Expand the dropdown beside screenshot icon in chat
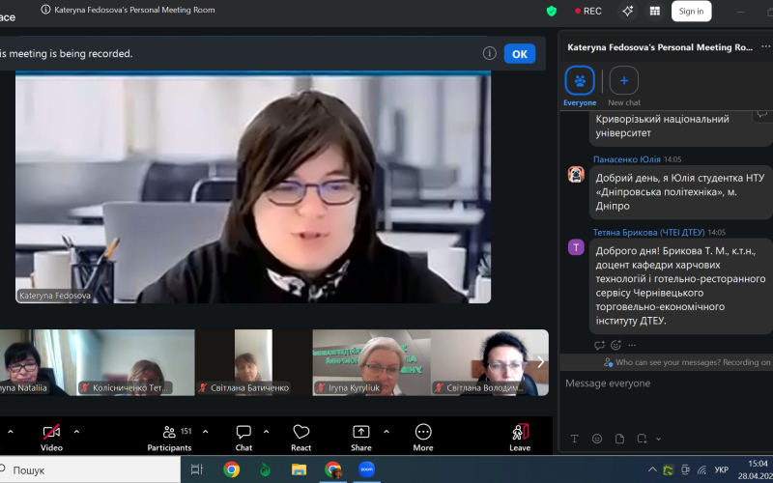This screenshot has height=483, width=773. coord(659,439)
